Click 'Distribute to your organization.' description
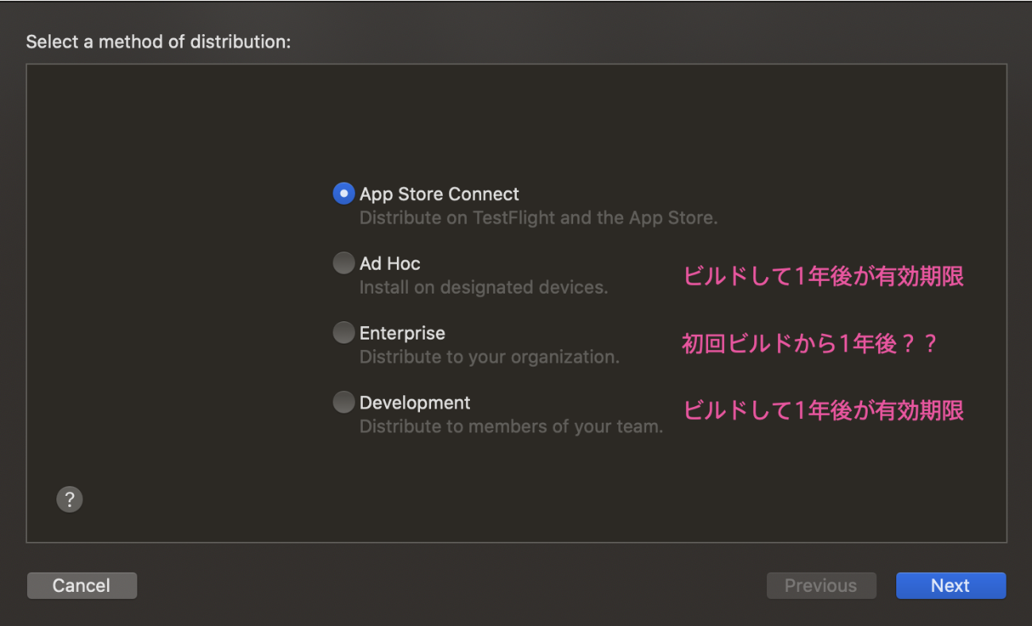The width and height of the screenshot is (1032, 626). [489, 357]
